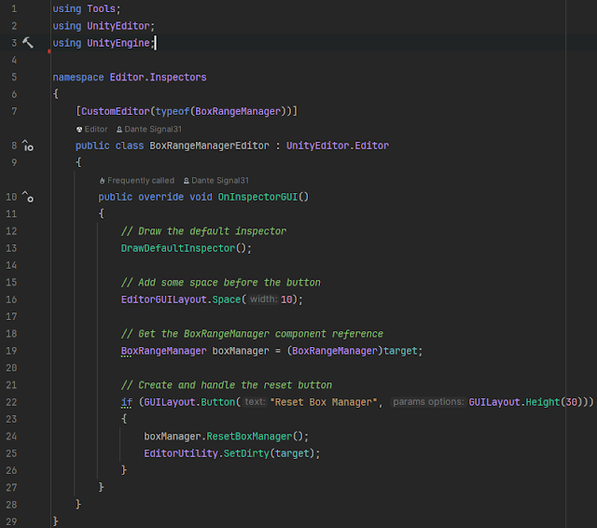Click "target" inside the SetDirty call
Screen dimensions: 597x528
pyautogui.click(x=292, y=453)
